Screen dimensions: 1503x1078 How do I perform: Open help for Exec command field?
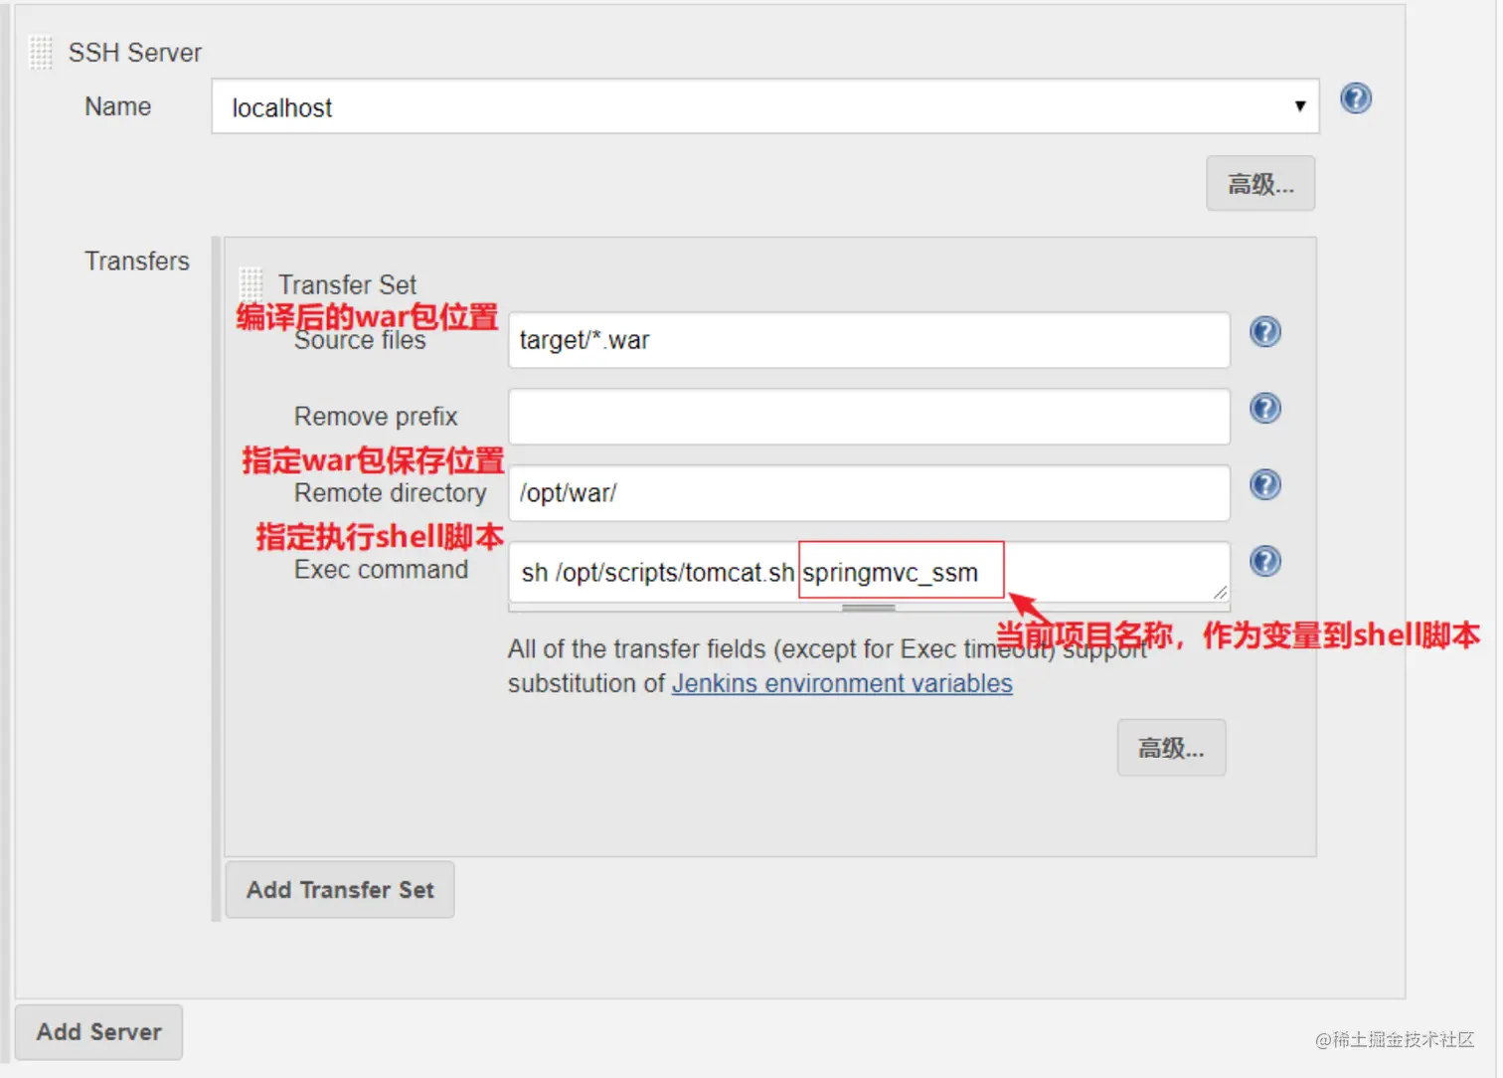tap(1265, 562)
